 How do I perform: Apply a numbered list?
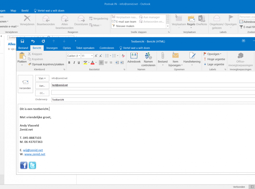coord(114,56)
